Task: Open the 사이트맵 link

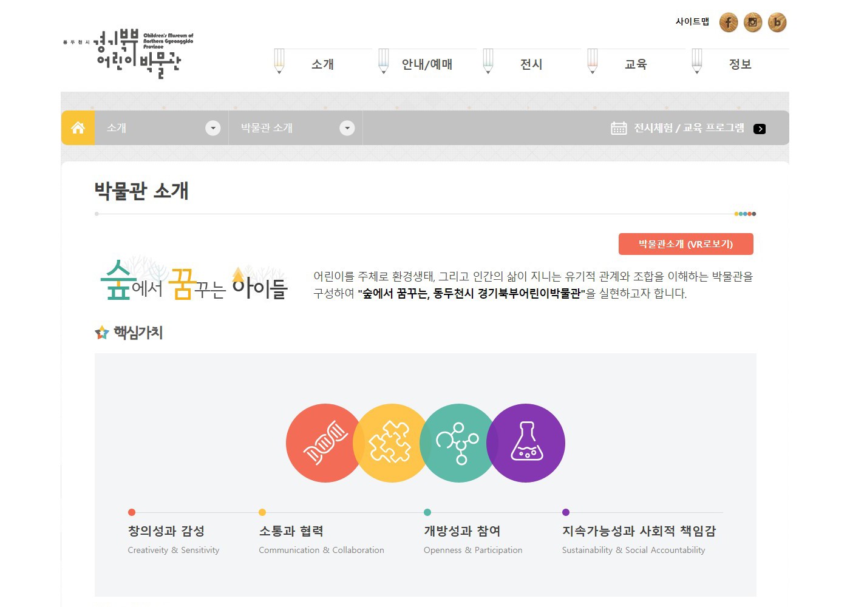Action: click(x=692, y=22)
